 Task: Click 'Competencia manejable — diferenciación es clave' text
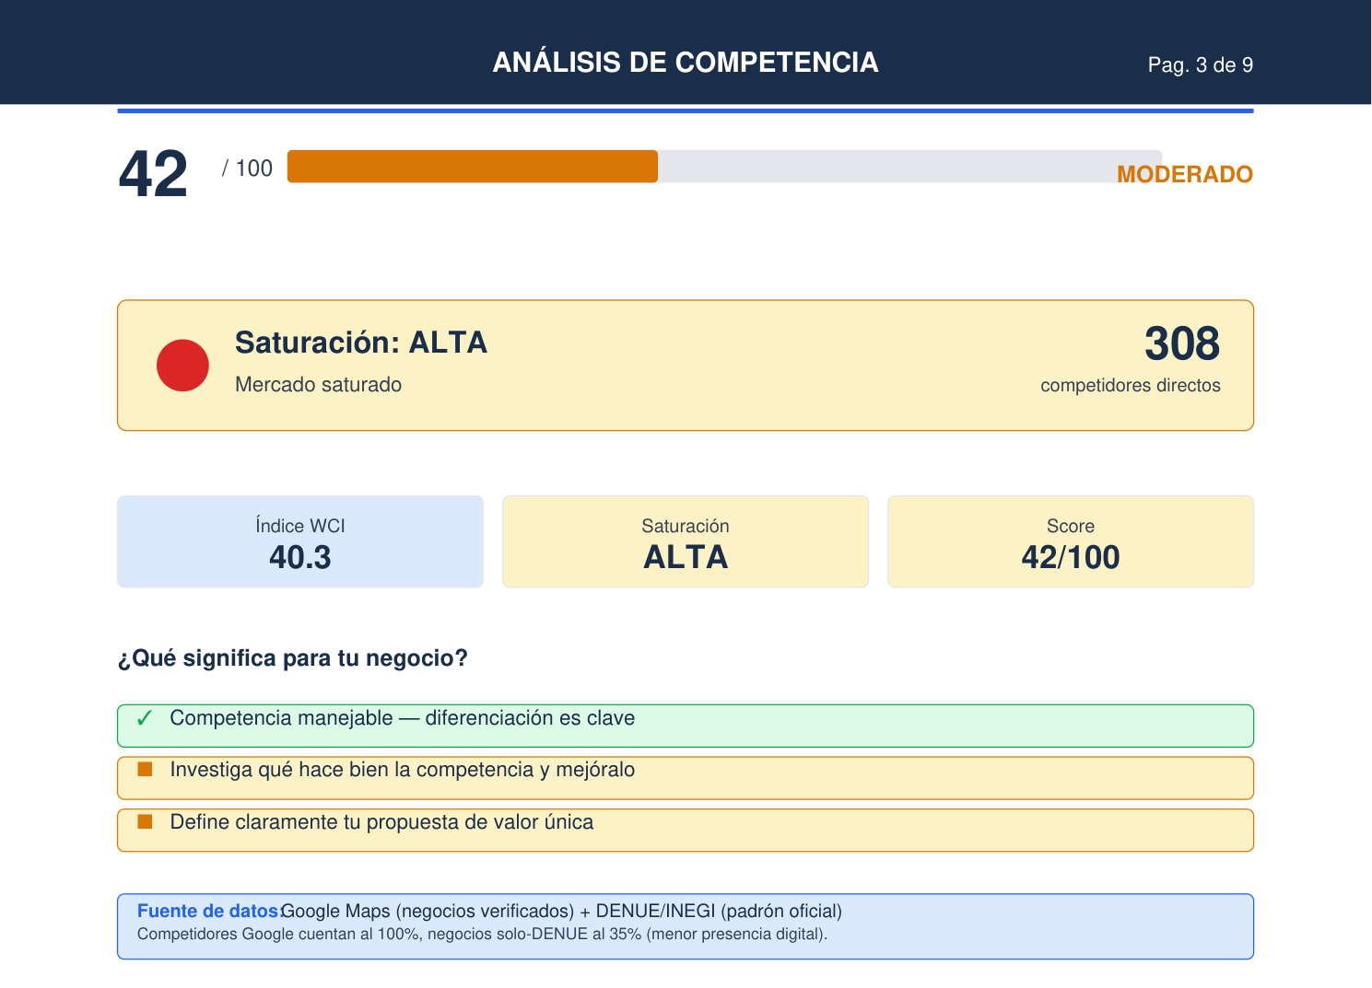403,718
